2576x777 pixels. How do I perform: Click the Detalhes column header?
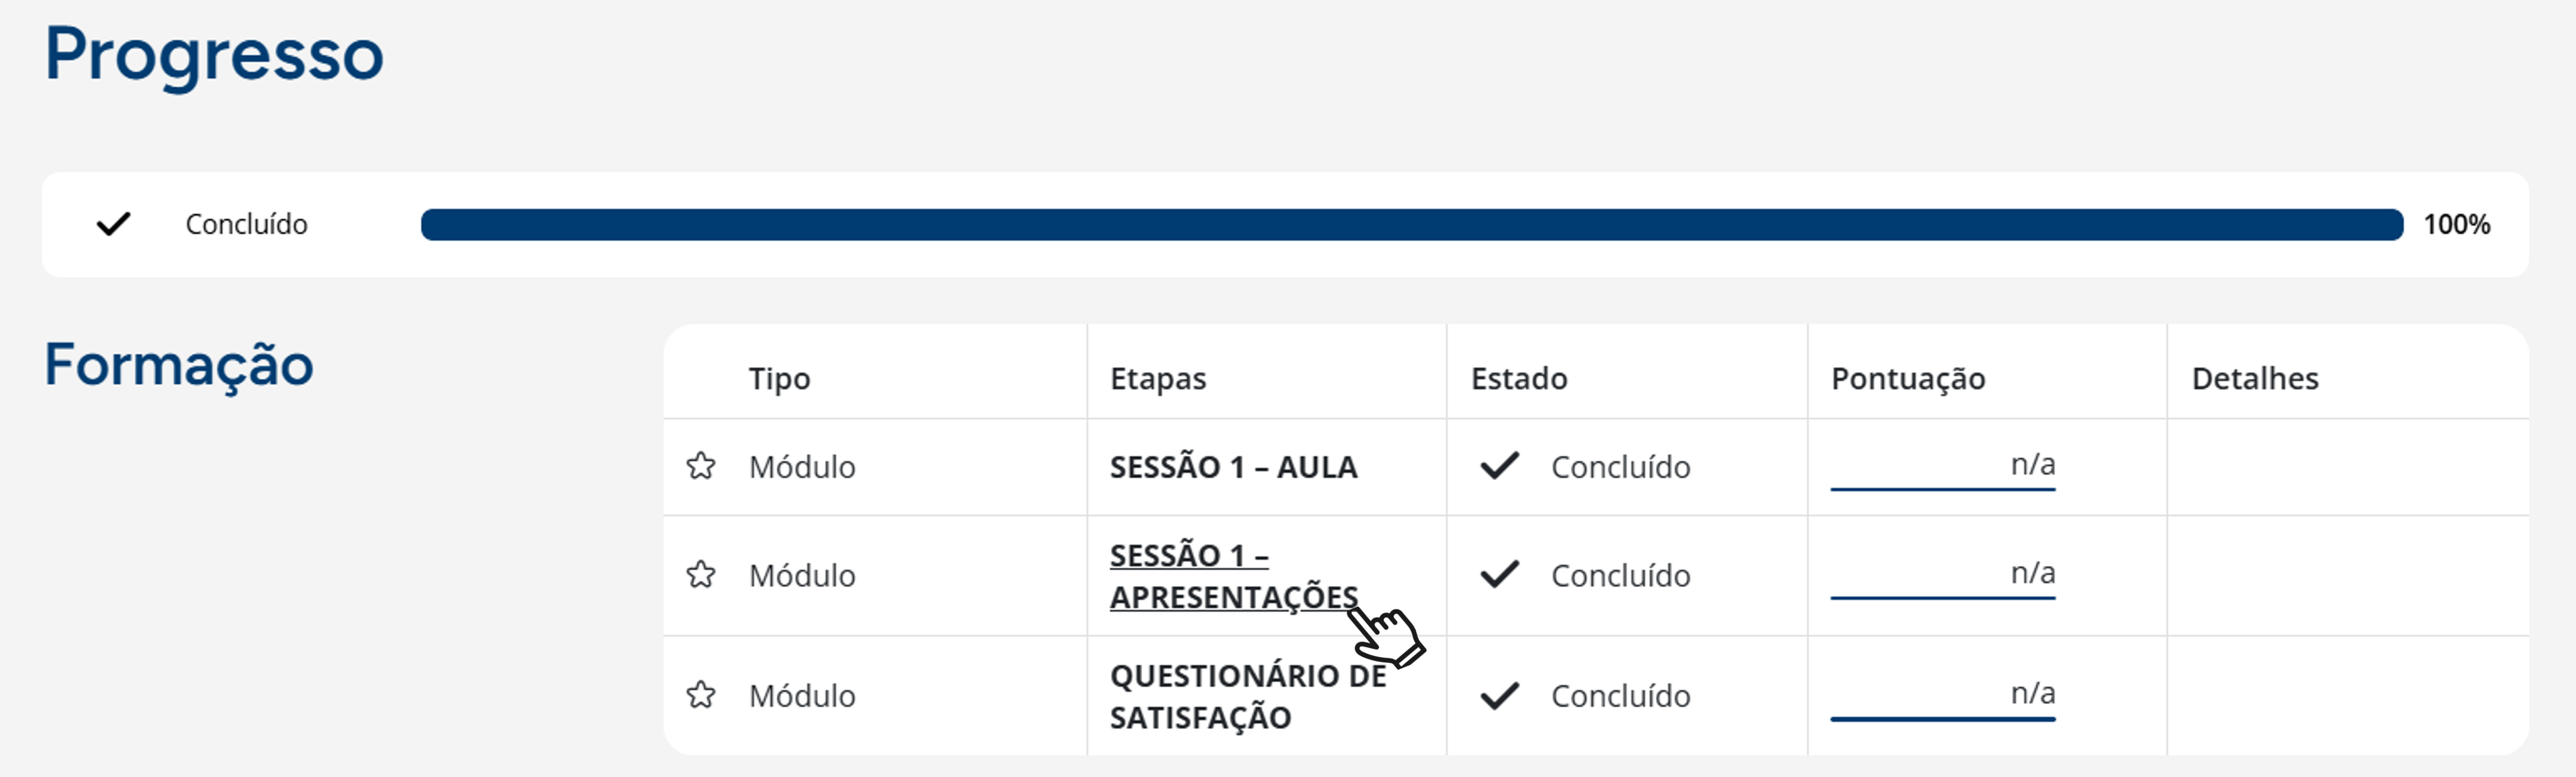(x=2254, y=379)
